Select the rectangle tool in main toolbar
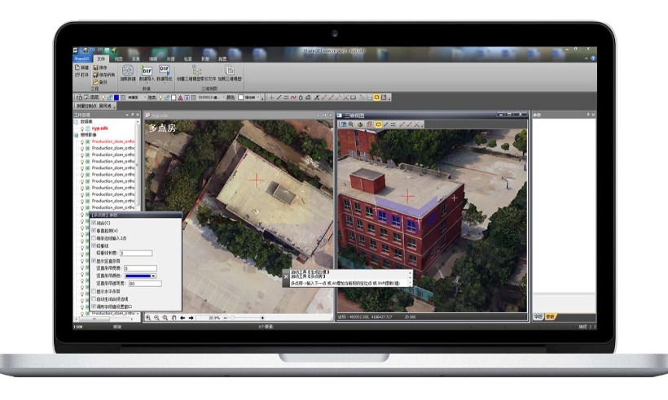Screen dimensions: 668x400 [x=353, y=98]
